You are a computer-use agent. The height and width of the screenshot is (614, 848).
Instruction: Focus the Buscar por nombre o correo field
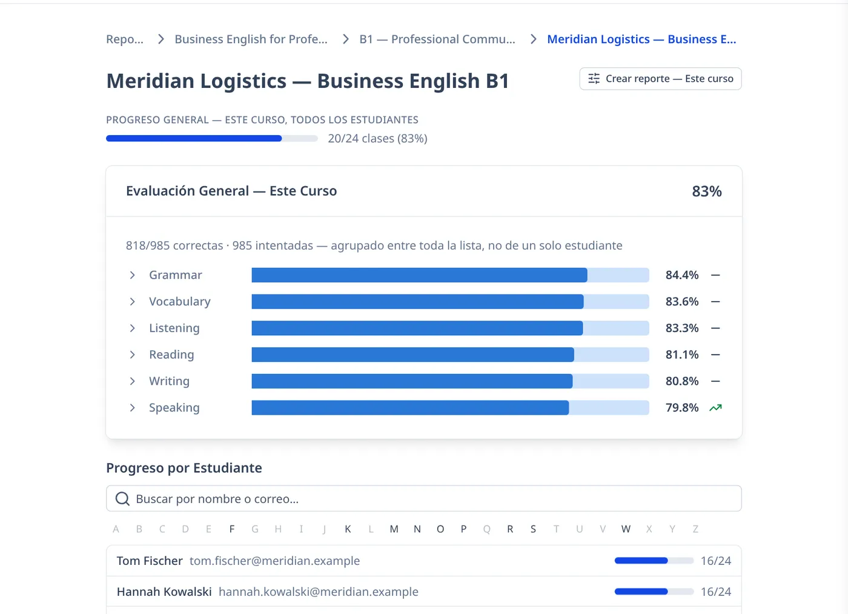click(424, 498)
